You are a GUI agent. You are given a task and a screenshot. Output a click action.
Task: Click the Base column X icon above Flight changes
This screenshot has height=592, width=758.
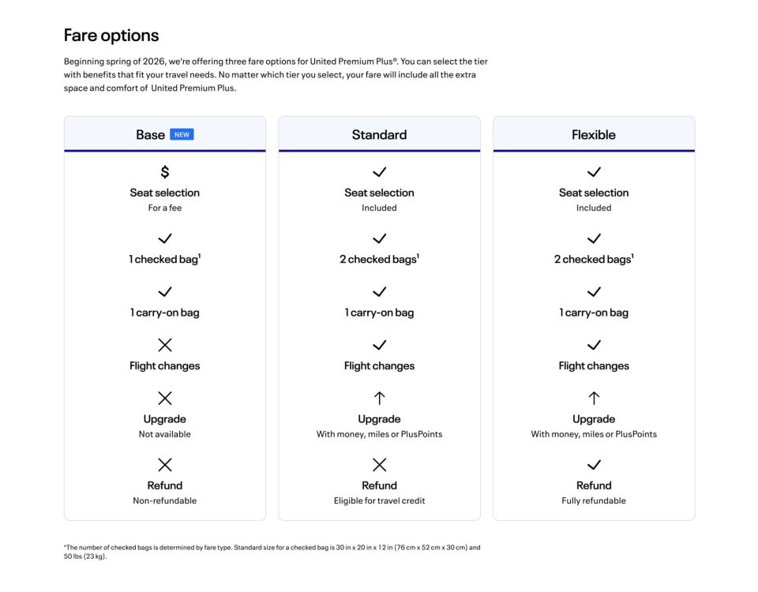pyautogui.click(x=164, y=345)
